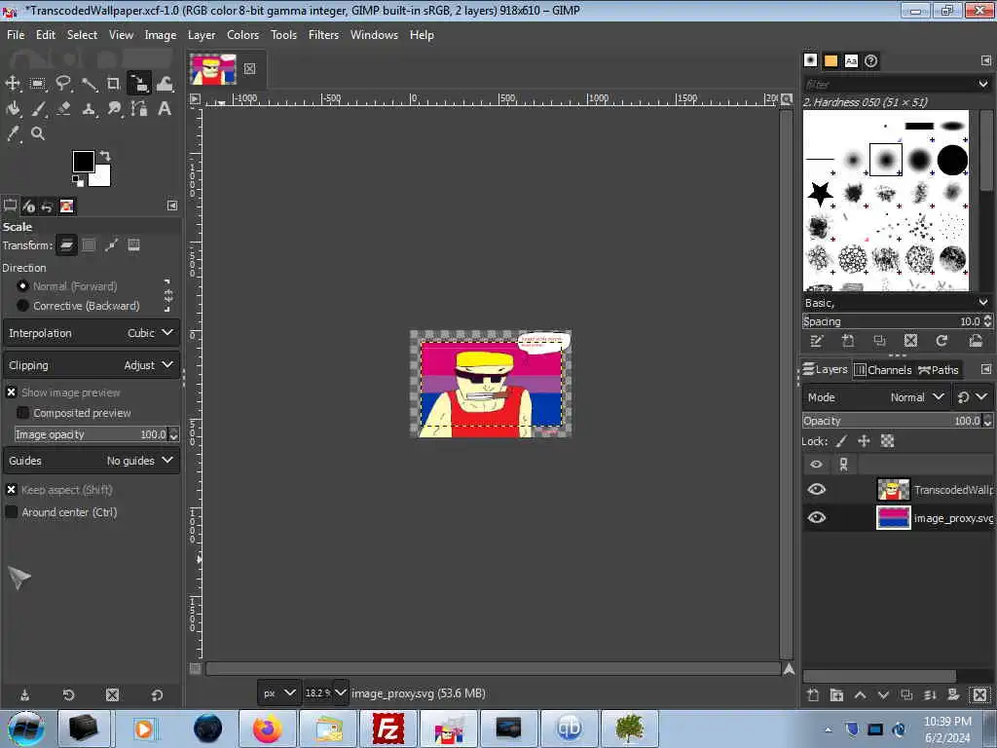Select Corrective (Backward) direction

(23, 306)
